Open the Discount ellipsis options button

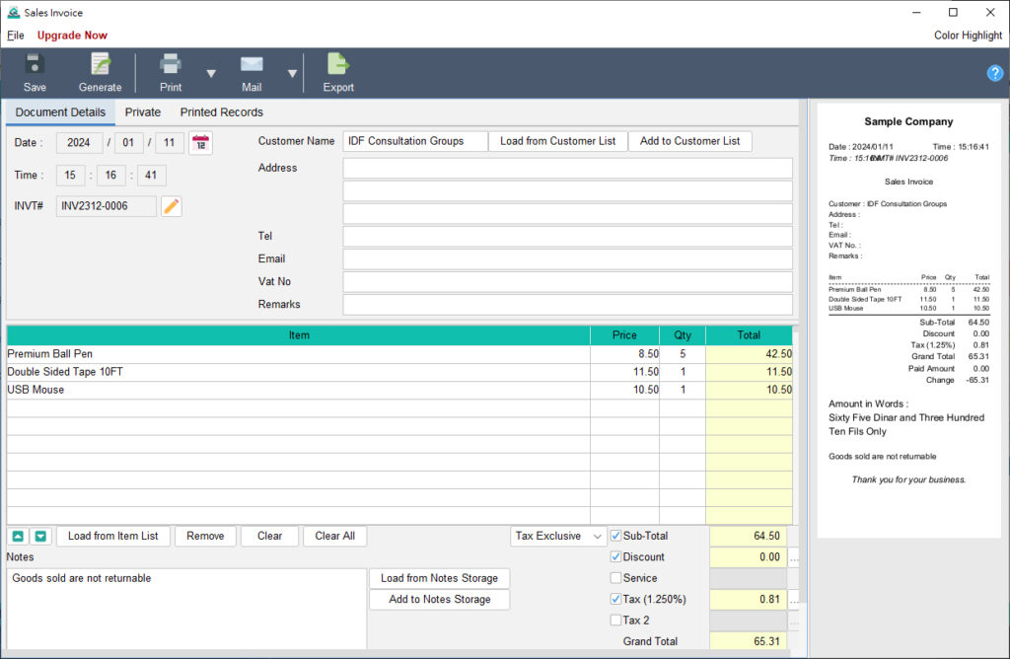794,557
